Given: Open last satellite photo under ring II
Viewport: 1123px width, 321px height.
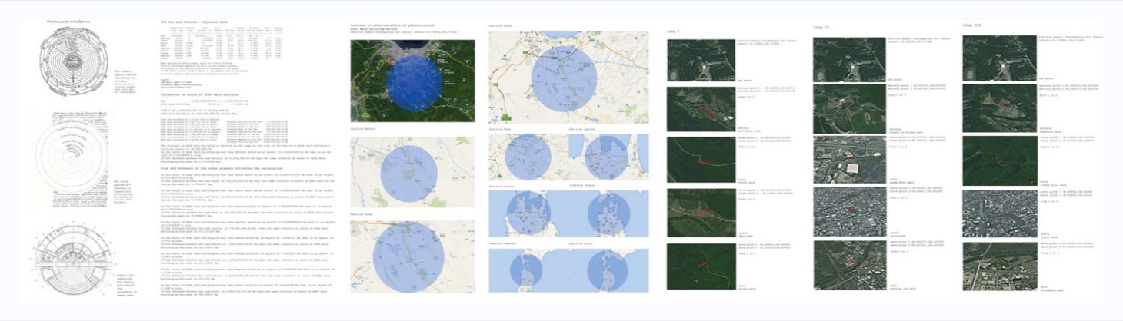Looking at the screenshot, I should pos(850,264).
